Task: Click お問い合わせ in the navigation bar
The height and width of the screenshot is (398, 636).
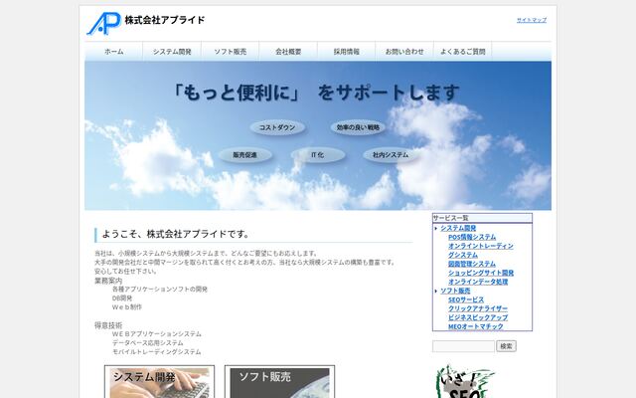Action: coord(404,52)
